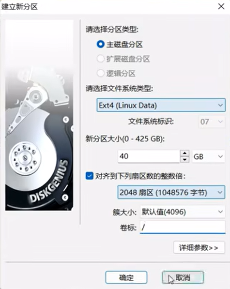
Task: Select 逻辑分区 radio option
Action: coord(101,74)
